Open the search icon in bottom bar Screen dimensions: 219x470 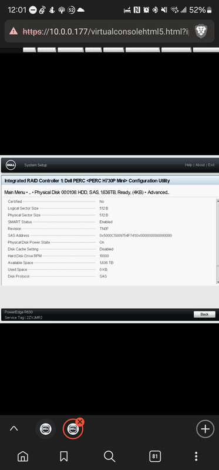(x=109, y=456)
